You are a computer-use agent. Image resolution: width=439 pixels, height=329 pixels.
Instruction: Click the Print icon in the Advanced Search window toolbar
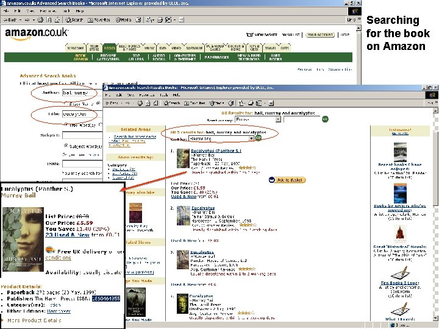(x=160, y=20)
